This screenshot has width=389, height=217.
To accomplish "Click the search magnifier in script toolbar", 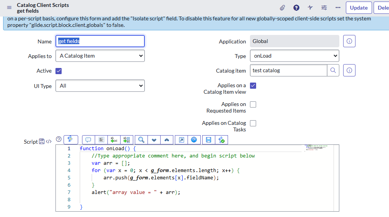I will [x=141, y=140].
